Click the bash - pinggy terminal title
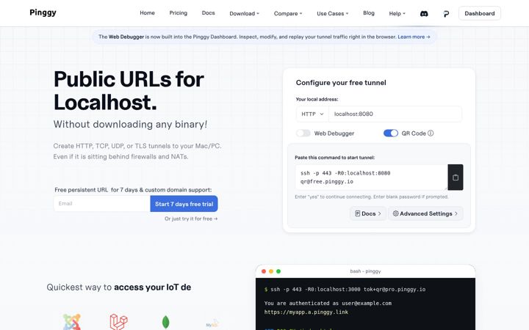Screen dimensions: 529x330 365,271
